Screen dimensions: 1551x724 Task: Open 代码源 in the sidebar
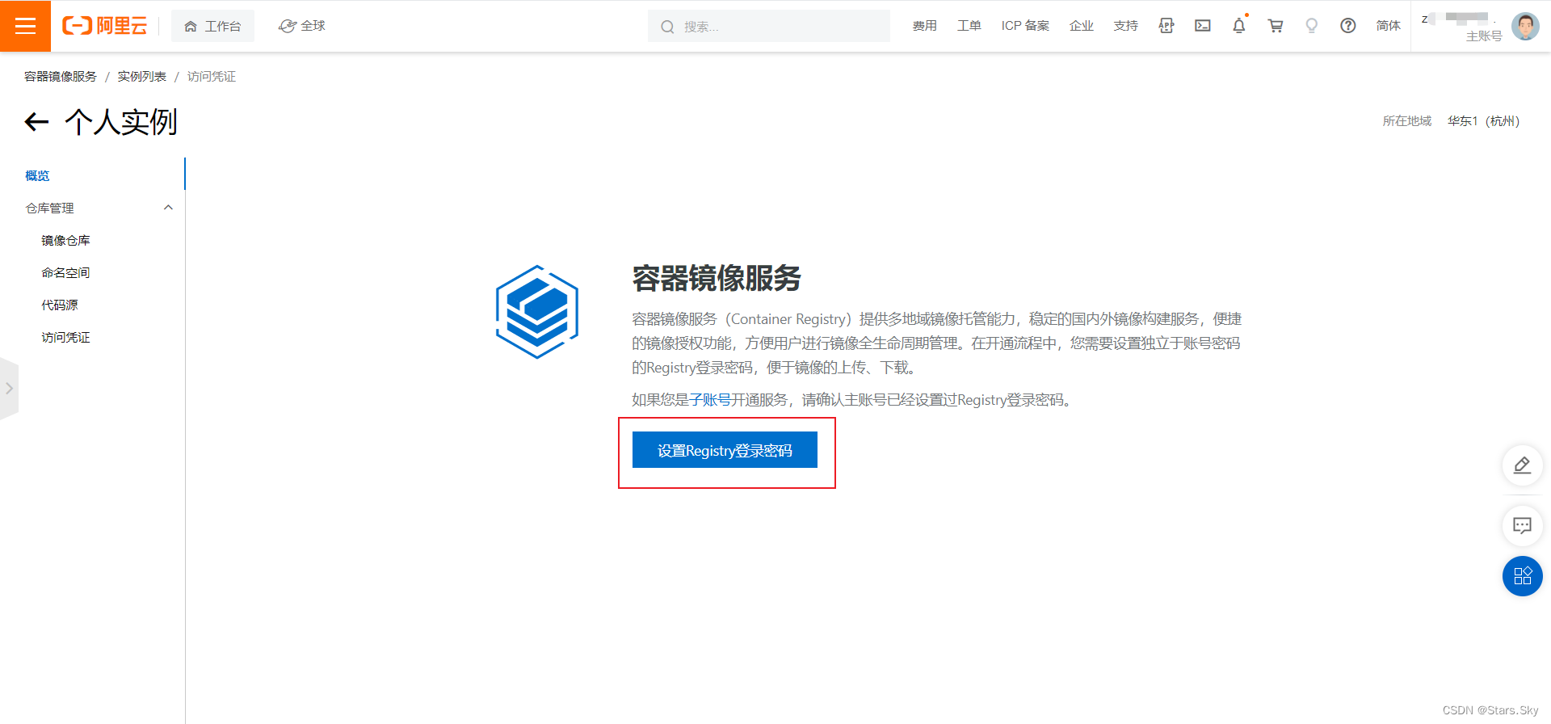[60, 305]
